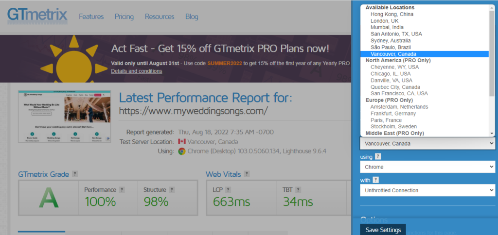Click help icon next to Performance
The image size is (498, 235).
(x=122, y=190)
